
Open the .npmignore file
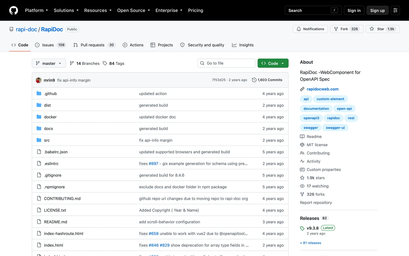click(x=54, y=187)
